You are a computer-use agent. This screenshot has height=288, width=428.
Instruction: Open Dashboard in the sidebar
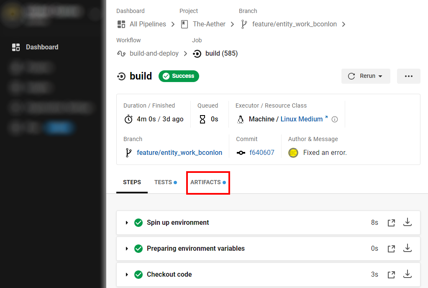[x=42, y=47]
